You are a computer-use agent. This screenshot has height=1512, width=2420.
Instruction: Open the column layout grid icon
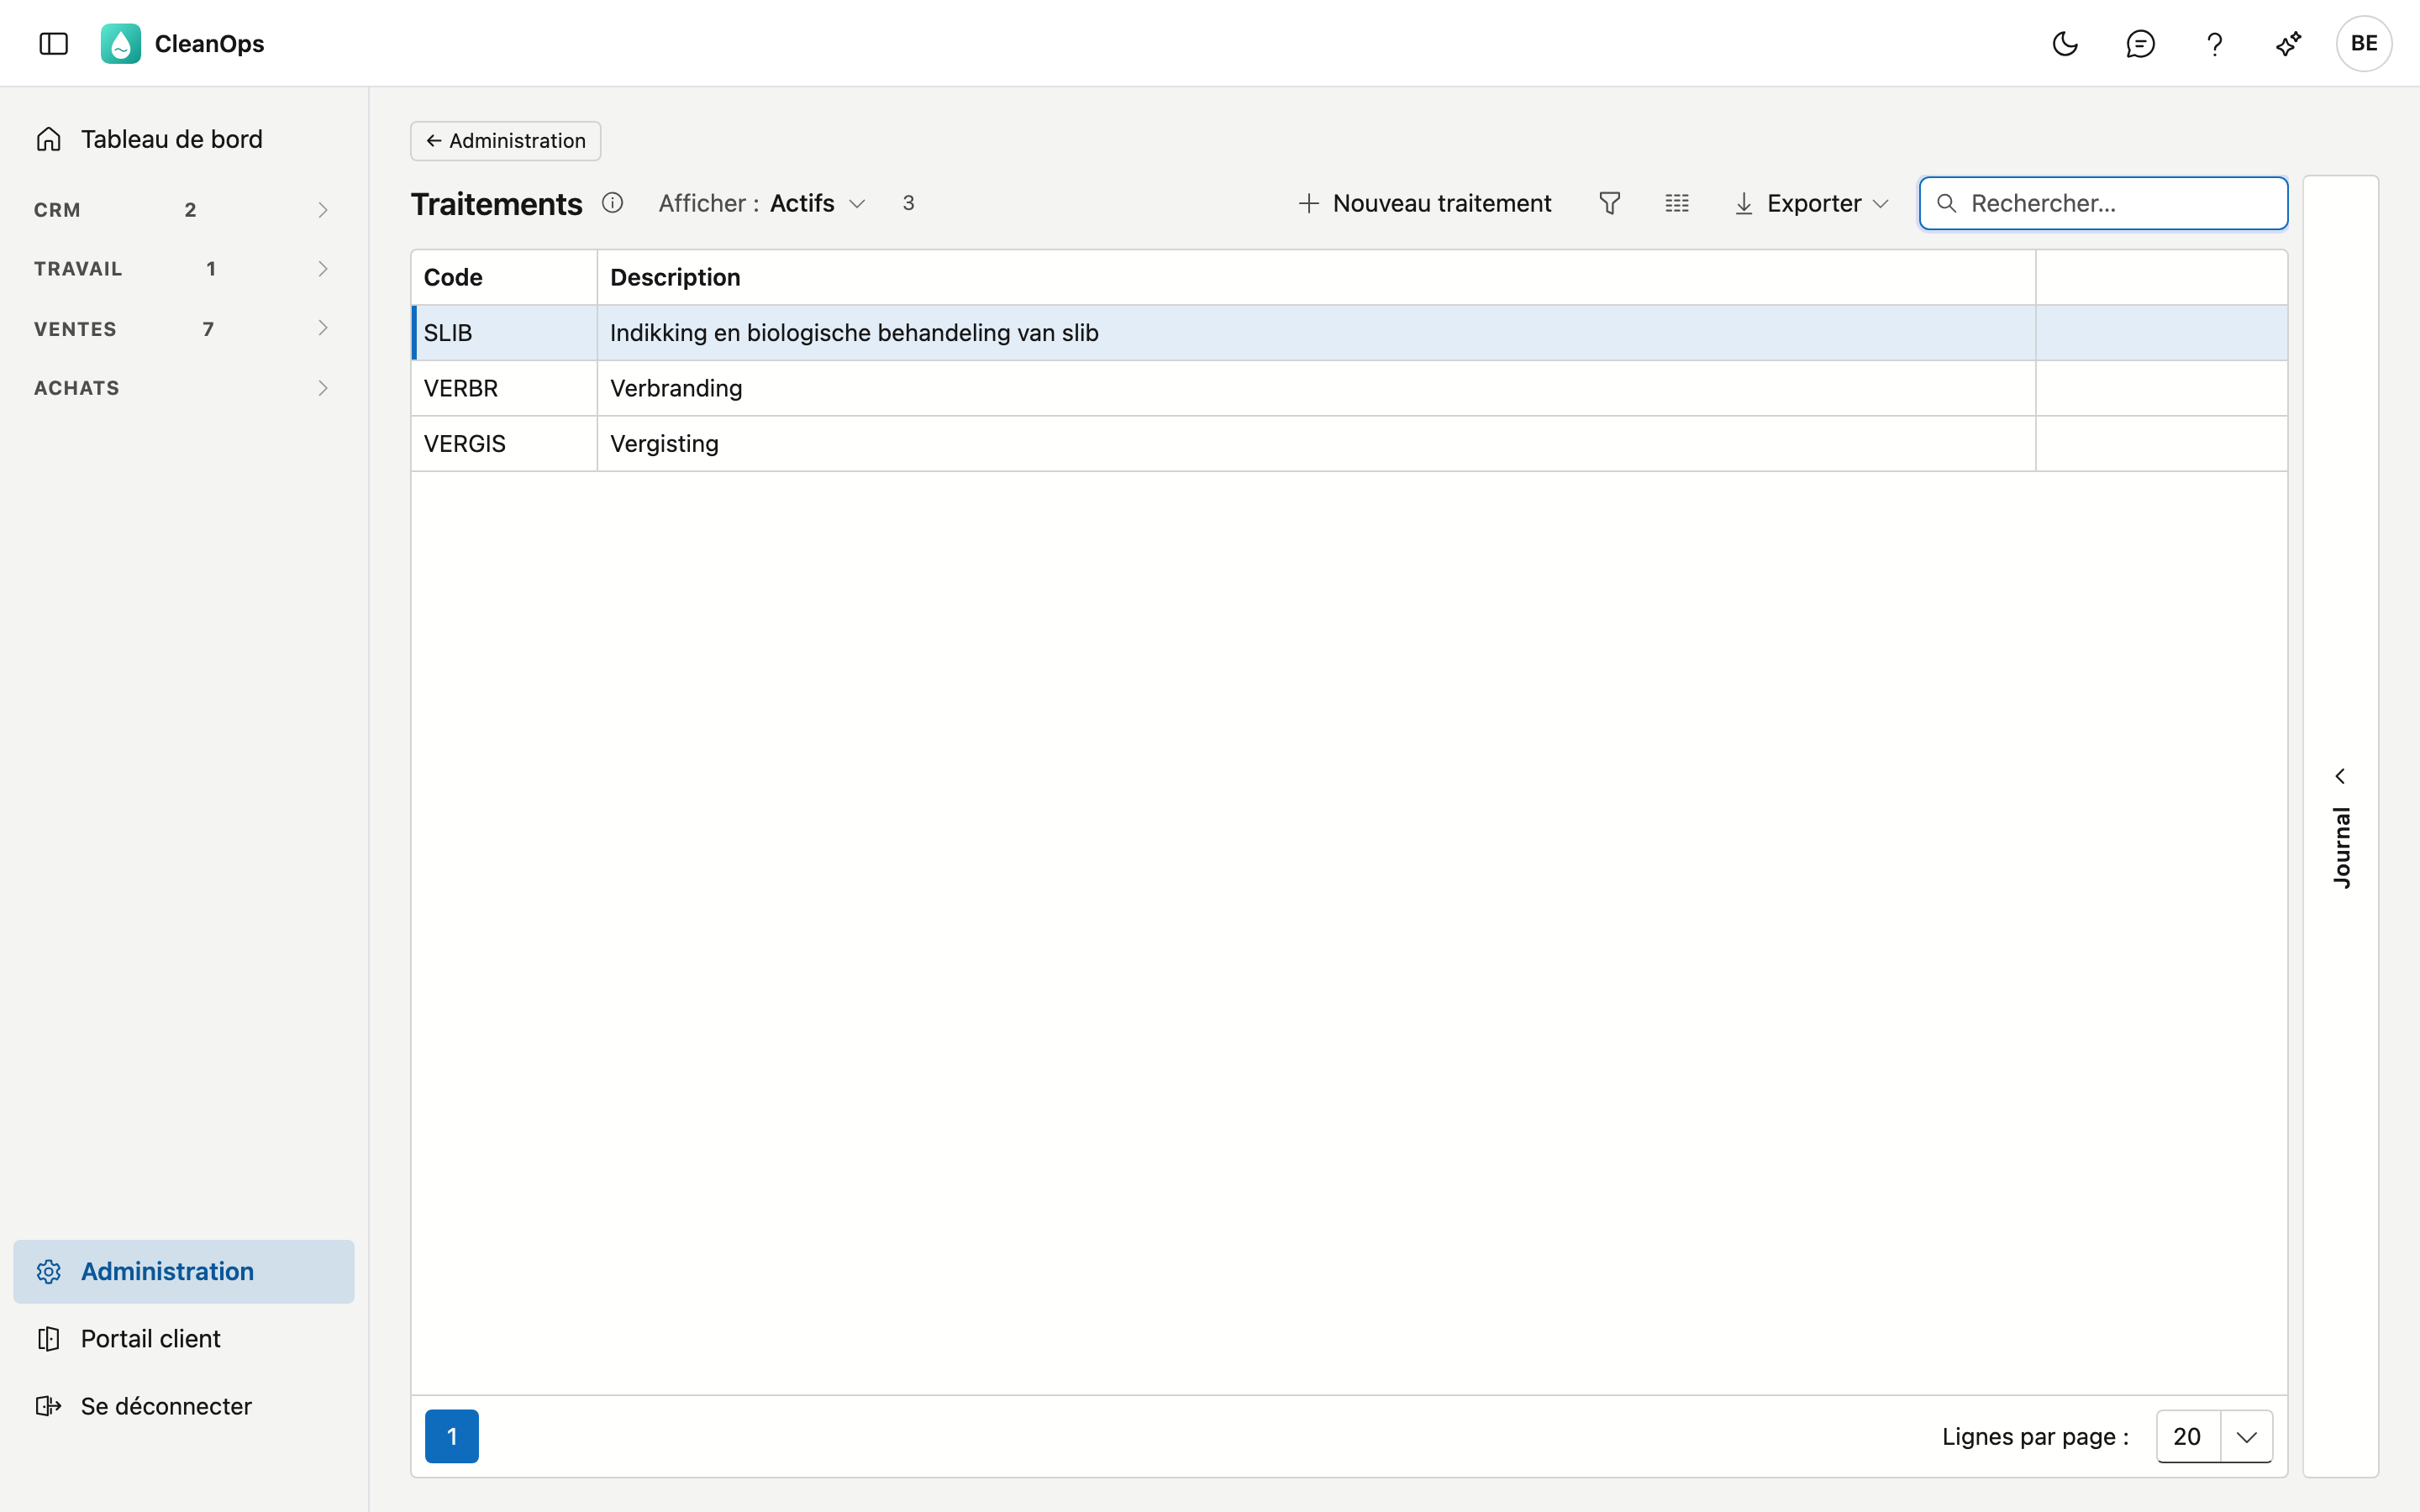[x=1677, y=203]
